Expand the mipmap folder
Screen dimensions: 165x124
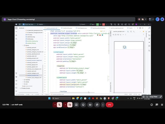[x=23, y=80]
